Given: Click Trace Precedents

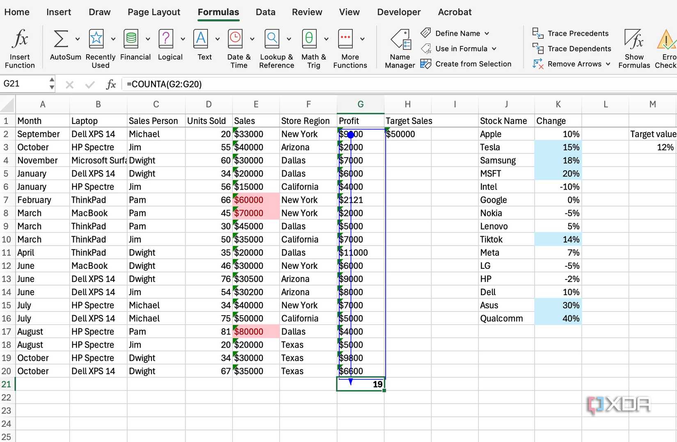Looking at the screenshot, I should tap(578, 34).
